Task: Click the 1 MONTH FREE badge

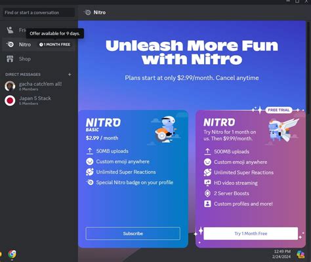Action: (54, 45)
